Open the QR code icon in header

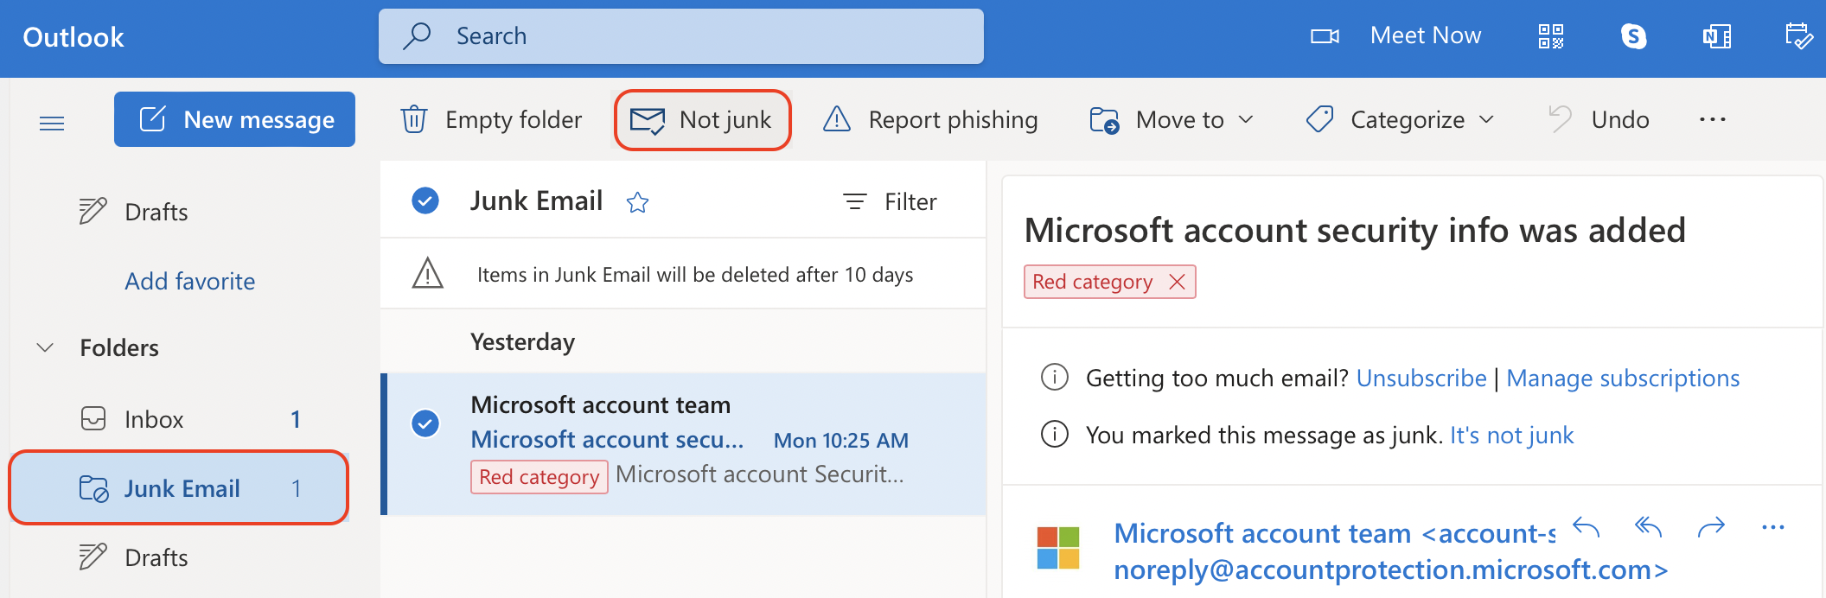(1551, 36)
